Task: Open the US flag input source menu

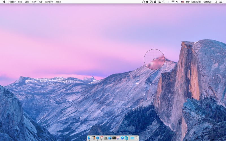Action: point(182,2)
